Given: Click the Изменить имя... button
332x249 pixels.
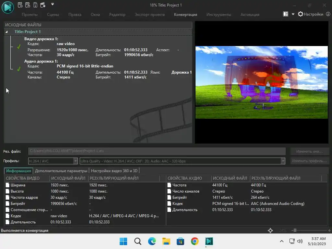Looking at the screenshot, I should tap(310, 151).
